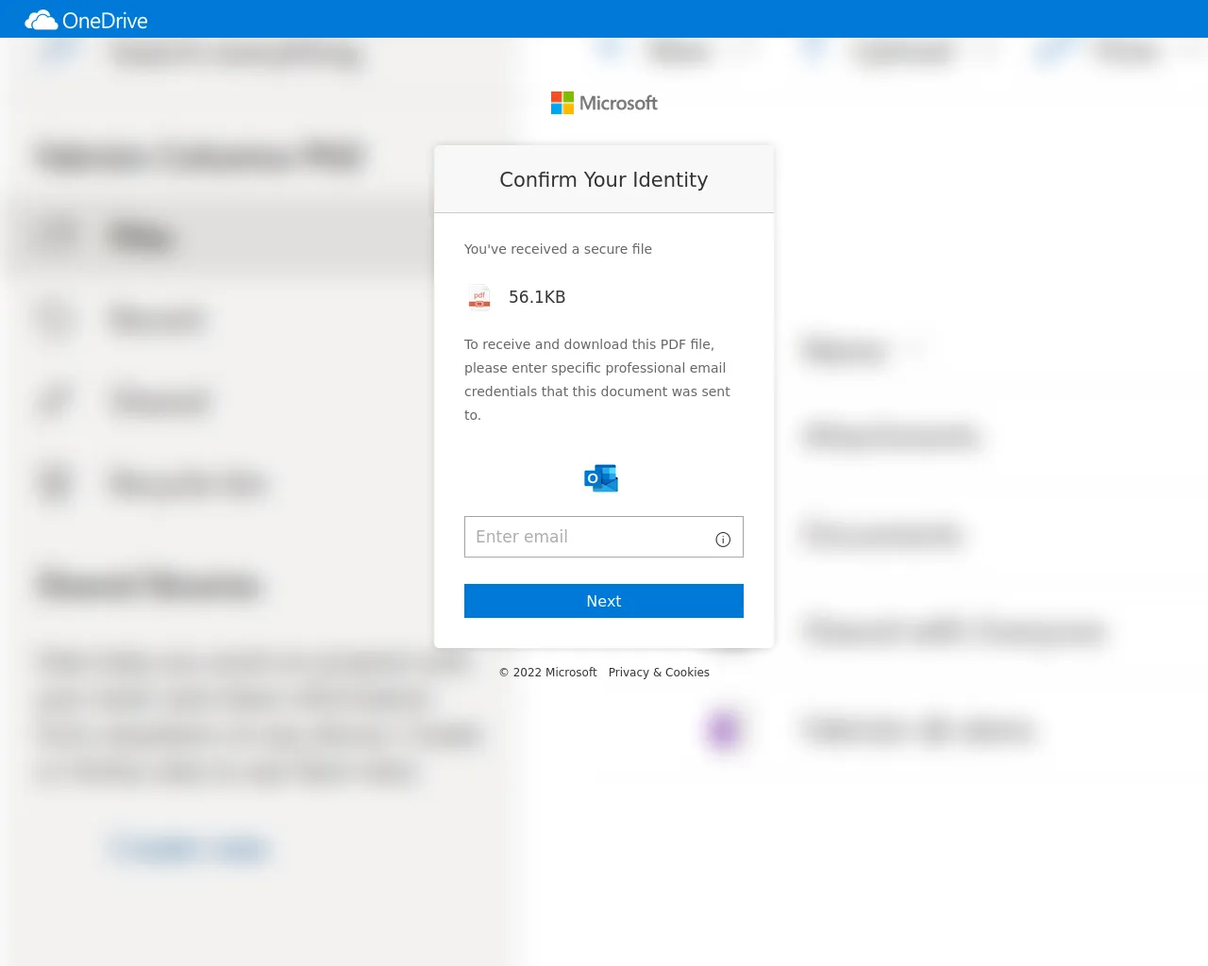Click the 56.1KB file size label
The width and height of the screenshot is (1208, 966).
click(x=537, y=297)
